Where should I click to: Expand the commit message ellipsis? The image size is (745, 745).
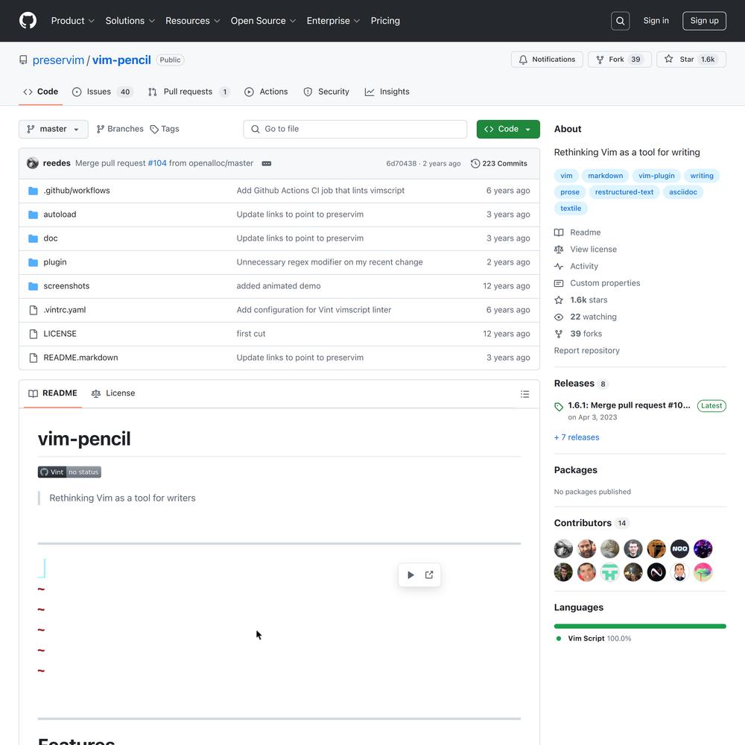click(267, 163)
